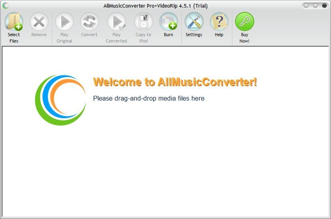This screenshot has height=219, width=331.
Task: Close the window with dark round button
Action: [325, 6]
